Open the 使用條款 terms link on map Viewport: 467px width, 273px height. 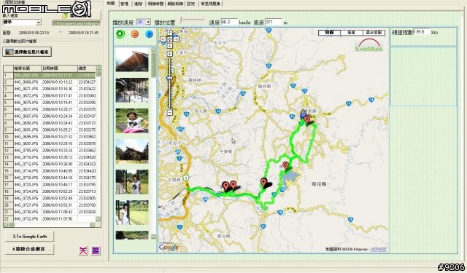[x=379, y=250]
